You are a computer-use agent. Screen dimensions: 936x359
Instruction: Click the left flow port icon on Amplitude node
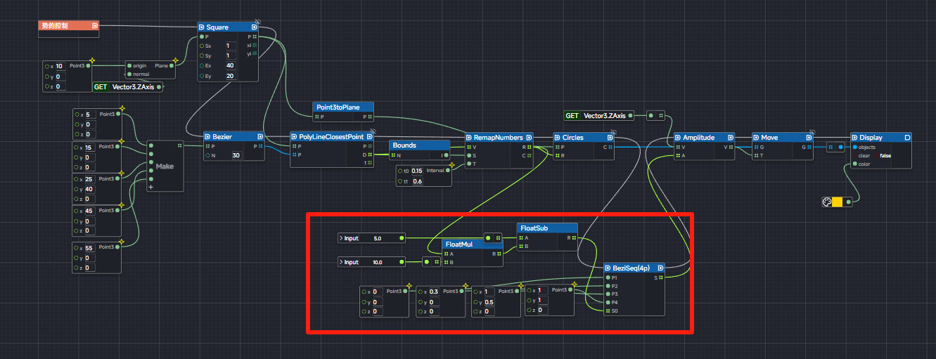click(x=679, y=138)
